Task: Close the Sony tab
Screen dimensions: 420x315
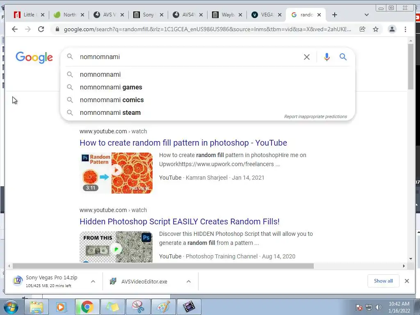Action: 162,15
